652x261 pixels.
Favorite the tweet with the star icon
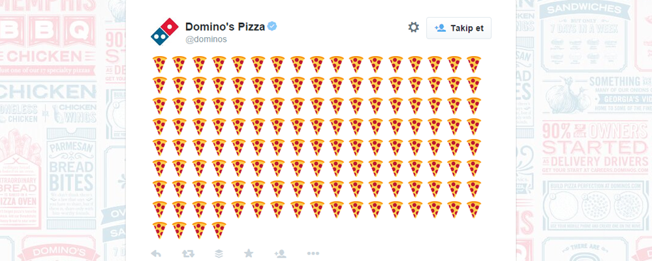tap(249, 253)
